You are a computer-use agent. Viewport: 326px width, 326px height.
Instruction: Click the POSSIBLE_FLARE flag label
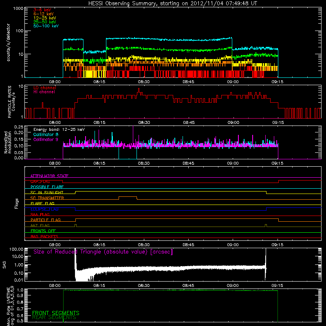click(x=47, y=187)
